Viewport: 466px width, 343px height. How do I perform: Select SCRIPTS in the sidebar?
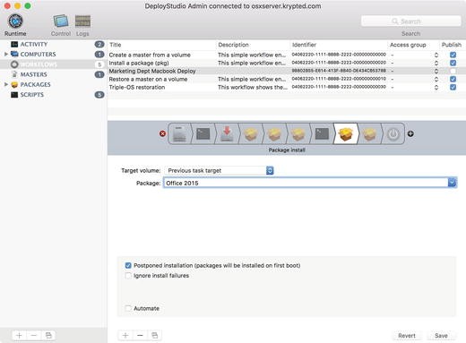pos(31,95)
